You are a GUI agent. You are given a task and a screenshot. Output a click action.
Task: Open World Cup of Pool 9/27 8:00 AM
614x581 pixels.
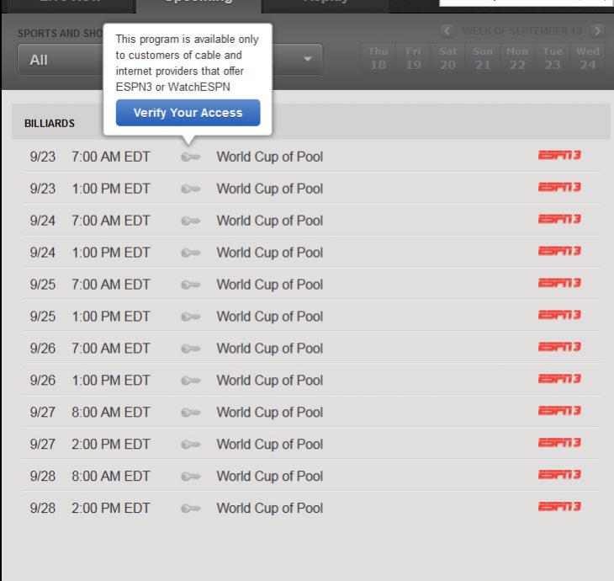tap(269, 413)
